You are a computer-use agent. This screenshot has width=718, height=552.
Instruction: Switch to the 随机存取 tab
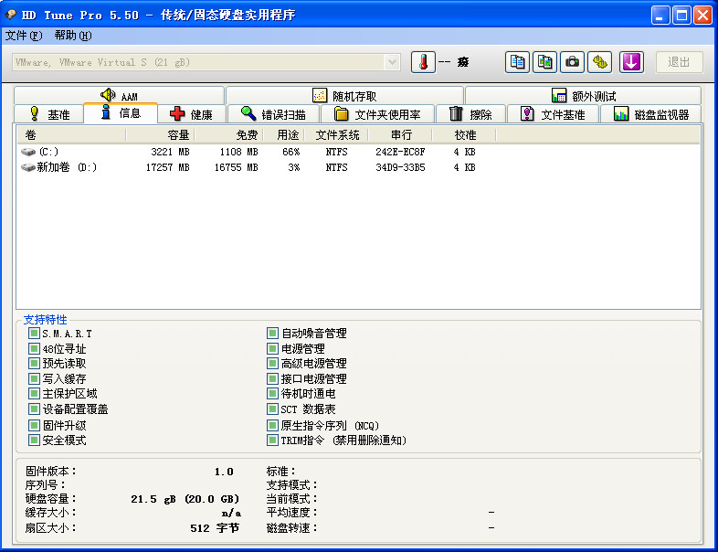[344, 95]
